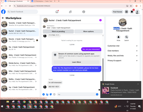The width and height of the screenshot is (143, 112).
Task: Expand Chat members section
Action: (123, 51)
